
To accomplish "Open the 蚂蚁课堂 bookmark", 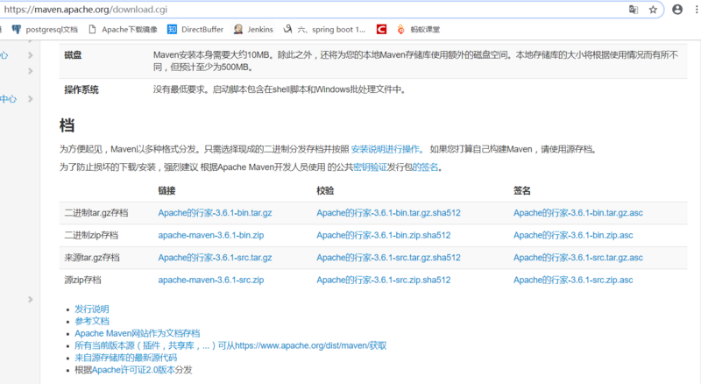I will pos(419,30).
